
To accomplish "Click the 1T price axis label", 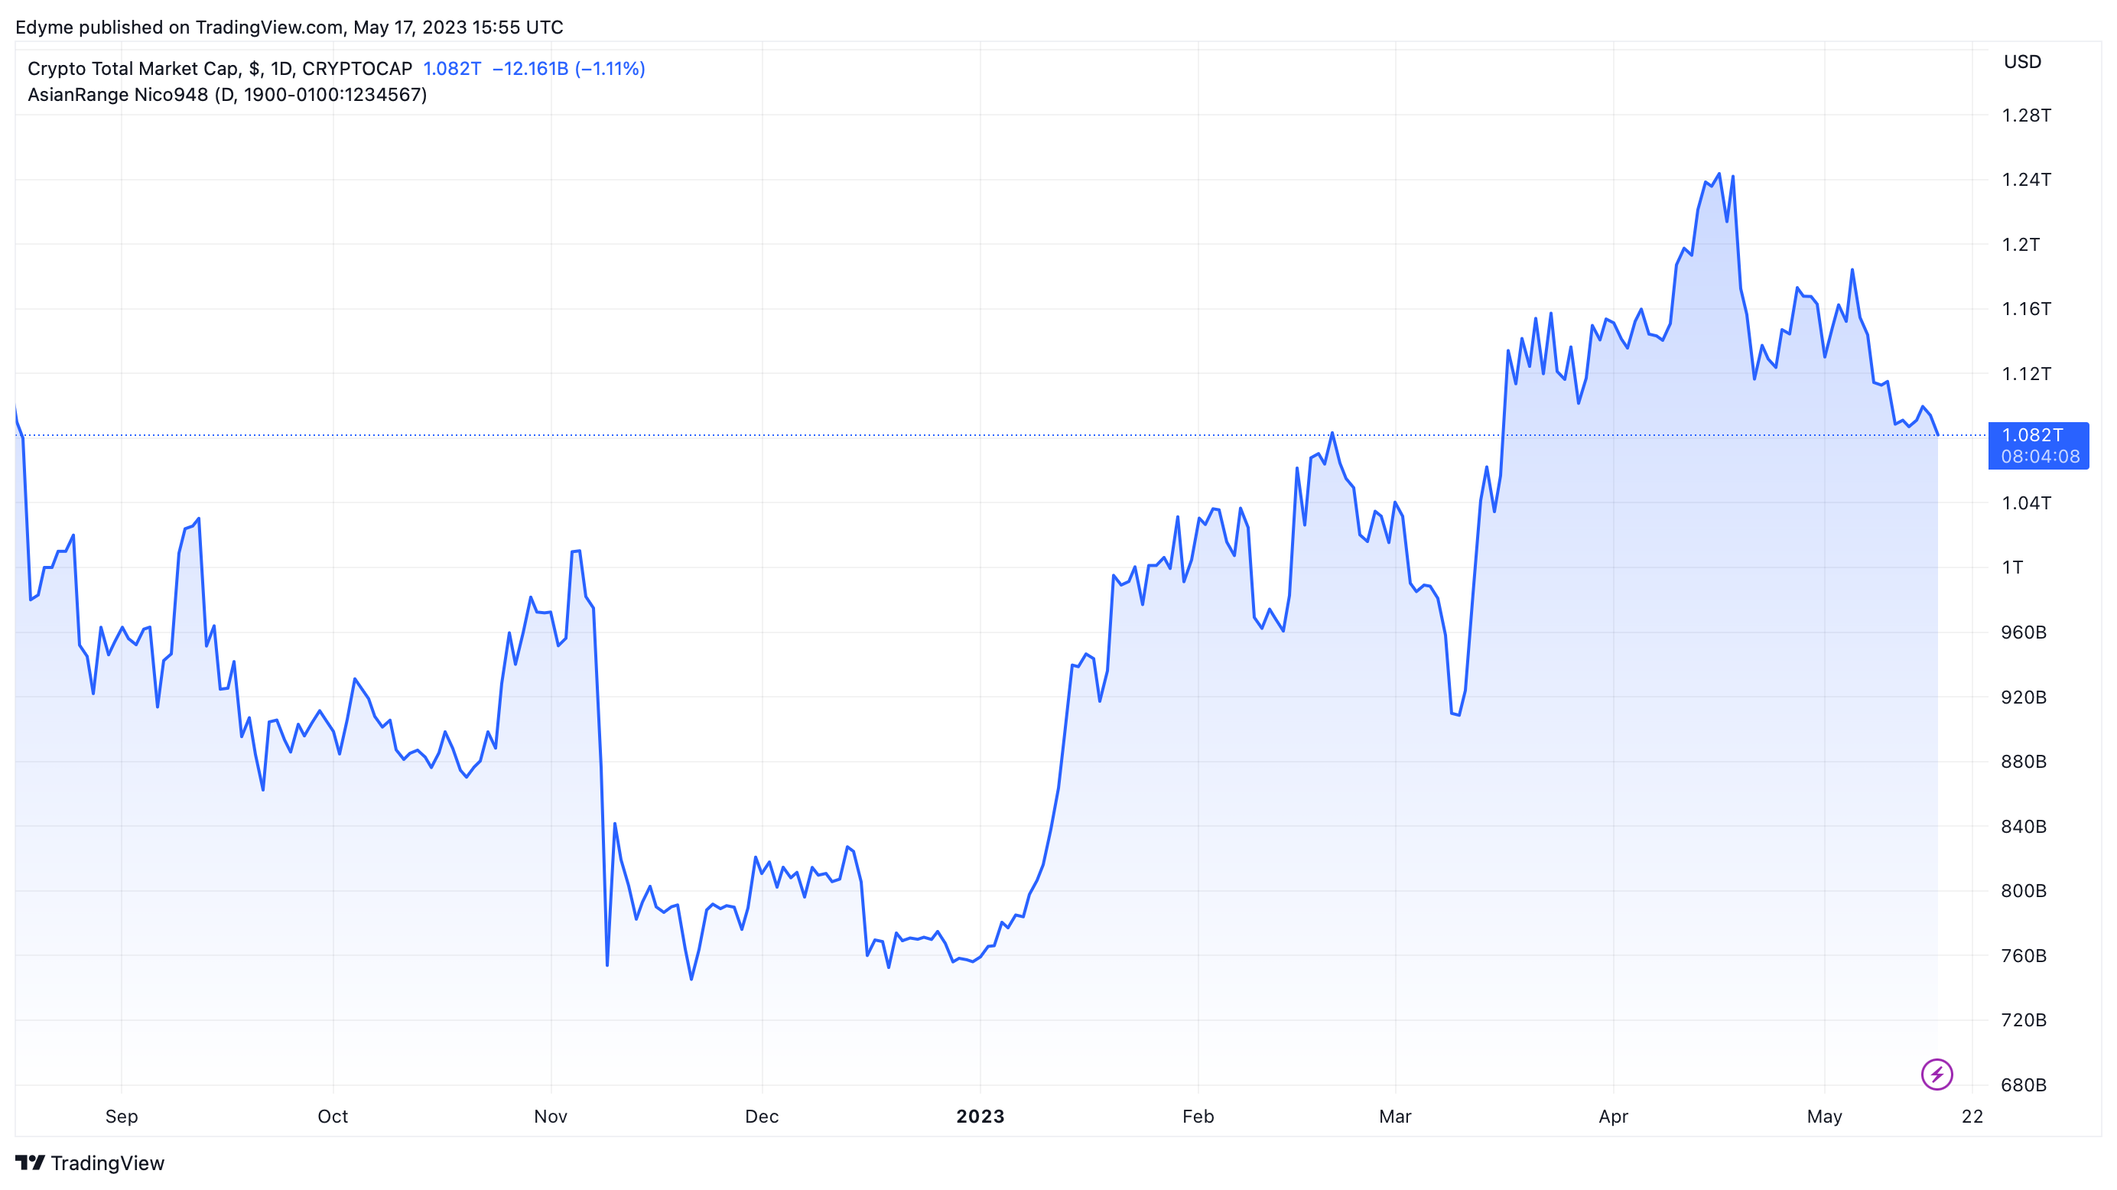I will [2011, 567].
